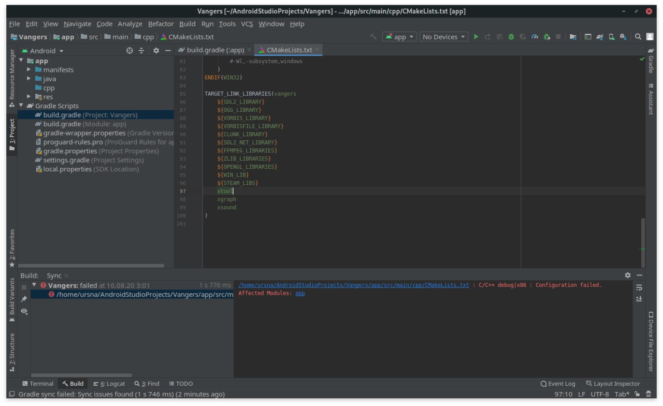Hide the Project panel with minus icon

click(168, 51)
